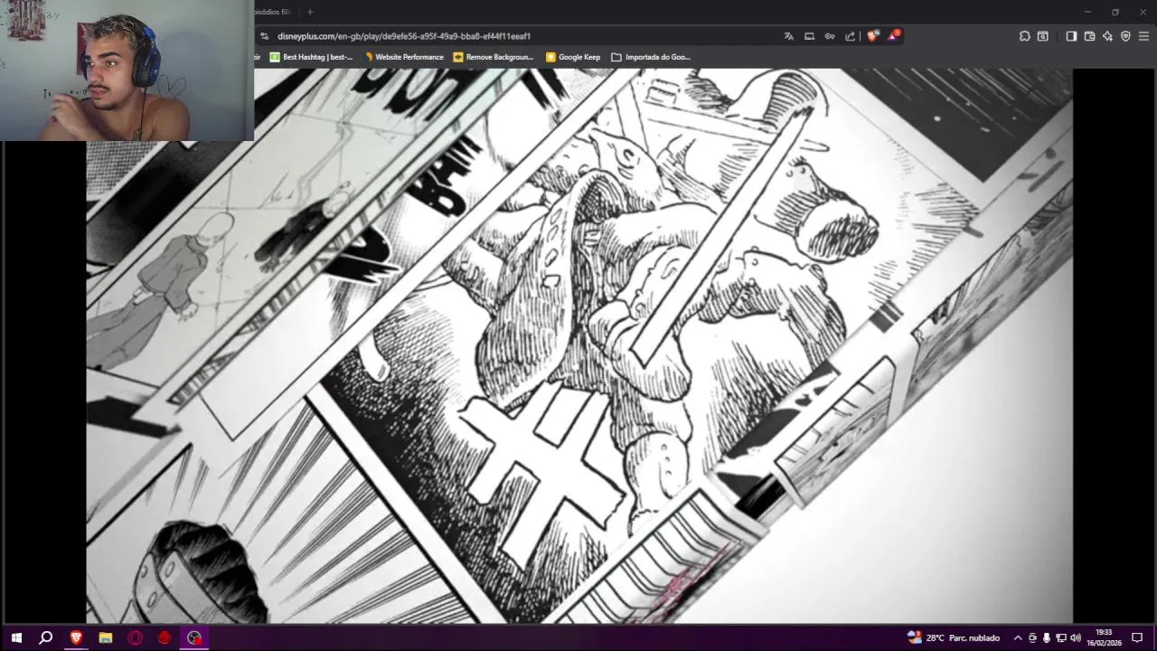Open the Website Performance bookmark
This screenshot has width=1157, height=651.
pos(403,57)
